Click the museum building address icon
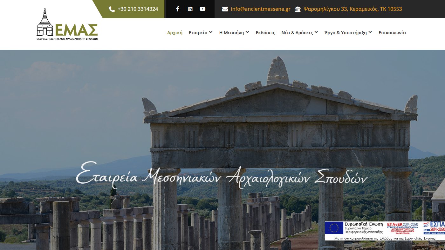445x250 pixels. click(x=298, y=9)
